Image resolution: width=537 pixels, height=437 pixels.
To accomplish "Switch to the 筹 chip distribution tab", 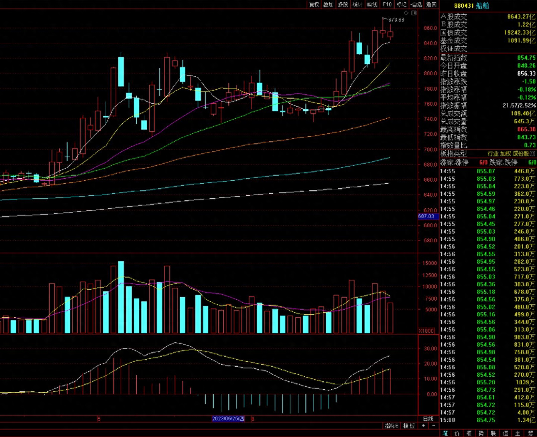I will point(530,433).
